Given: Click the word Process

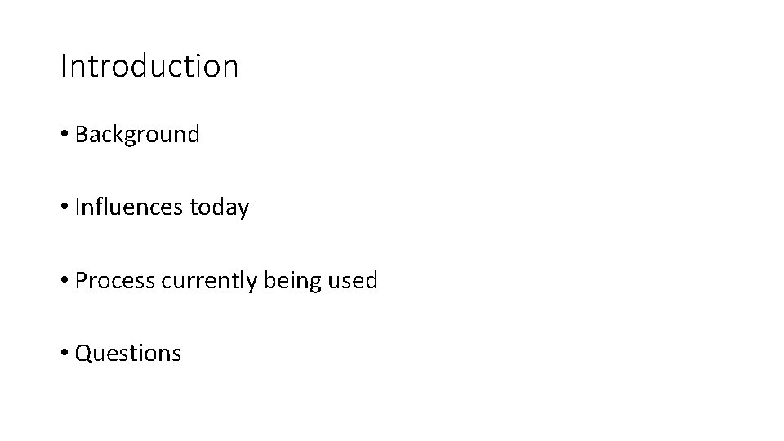Looking at the screenshot, I should 114,281.
